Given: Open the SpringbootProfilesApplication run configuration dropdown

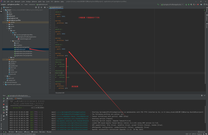Looking at the screenshot, I should tap(172, 4).
